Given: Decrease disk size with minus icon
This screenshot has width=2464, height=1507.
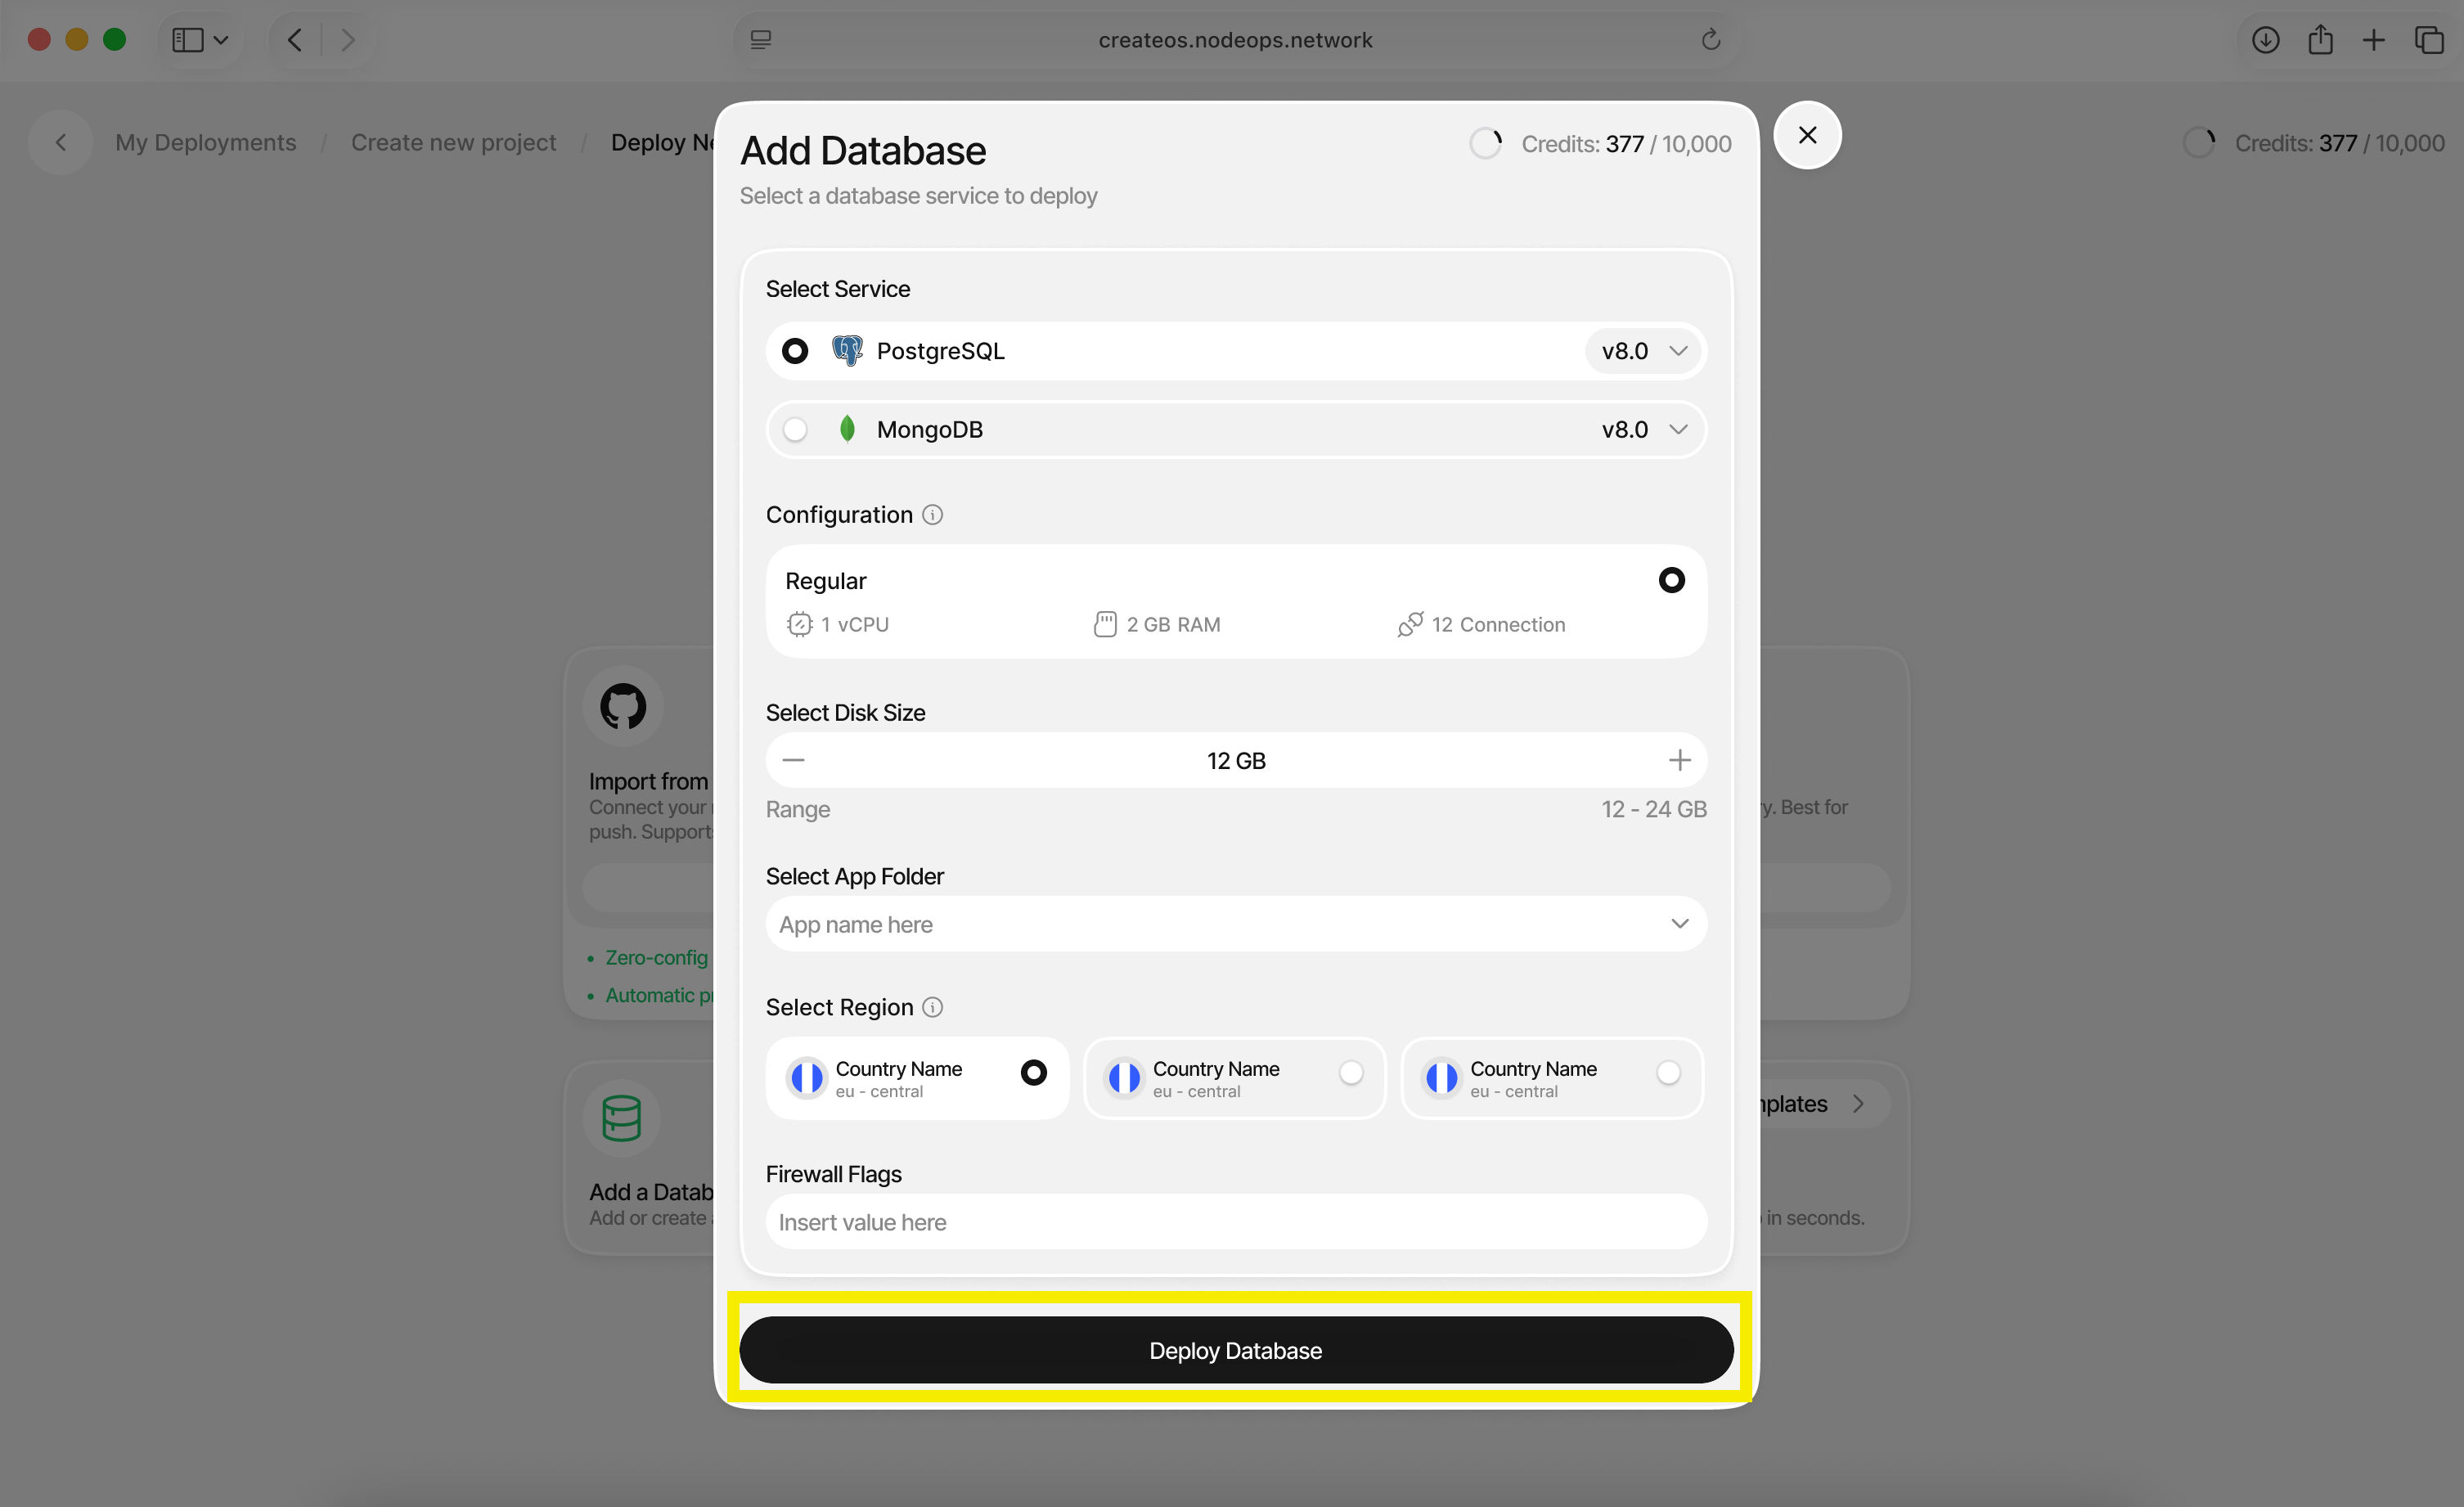Looking at the screenshot, I should [x=793, y=761].
